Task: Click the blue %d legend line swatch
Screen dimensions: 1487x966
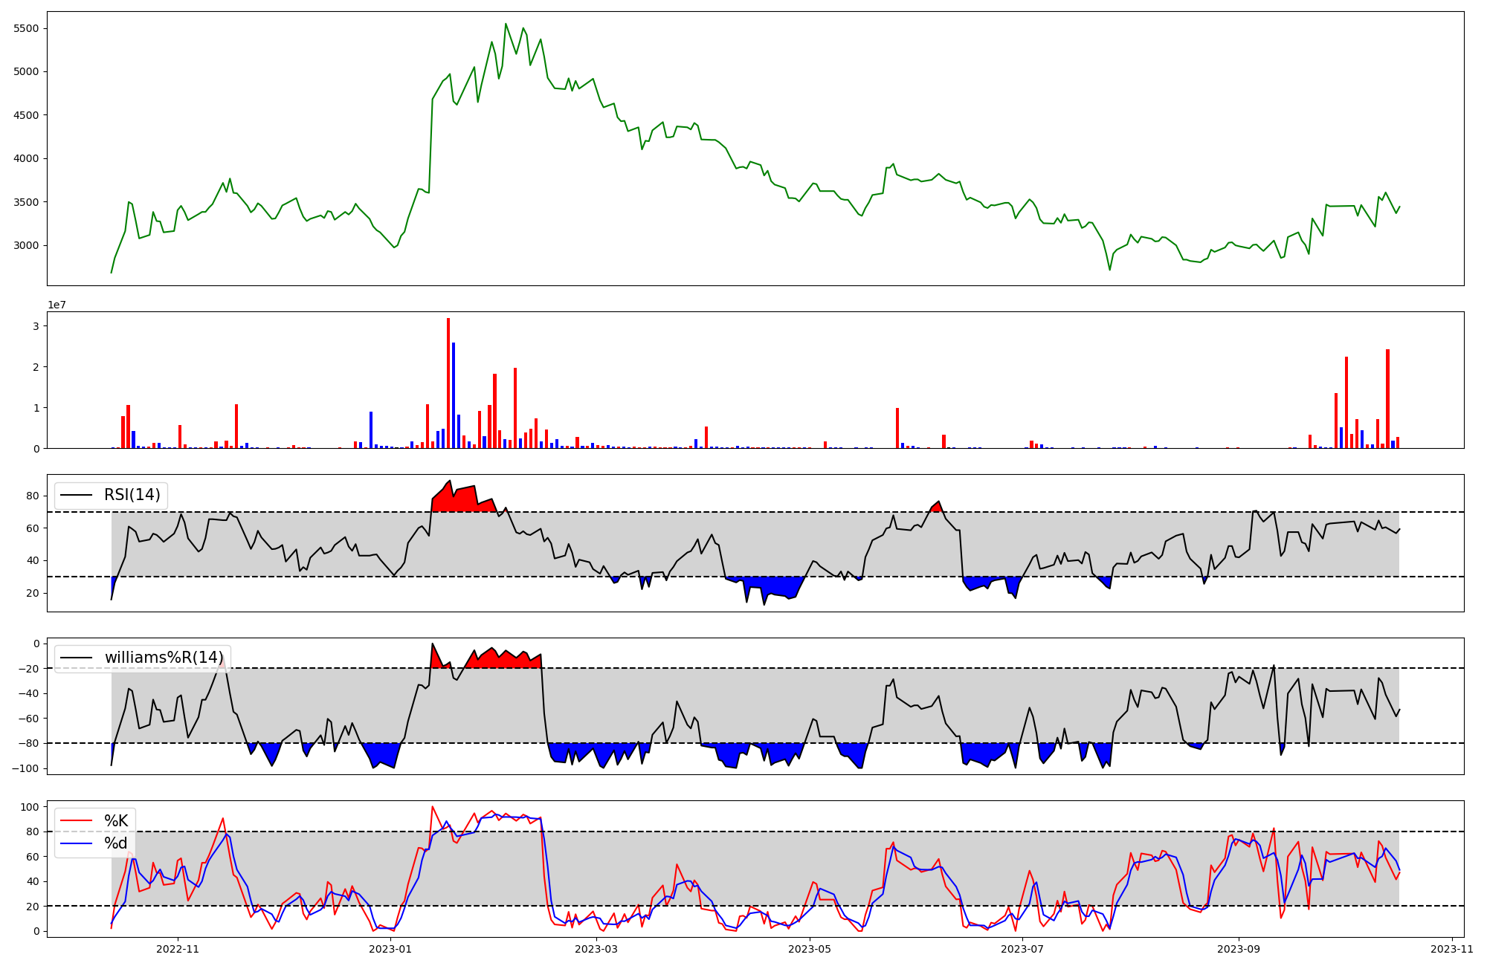Action: (77, 843)
